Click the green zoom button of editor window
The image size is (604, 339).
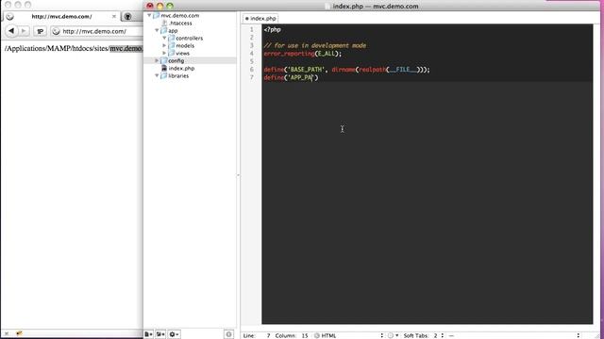[170, 6]
